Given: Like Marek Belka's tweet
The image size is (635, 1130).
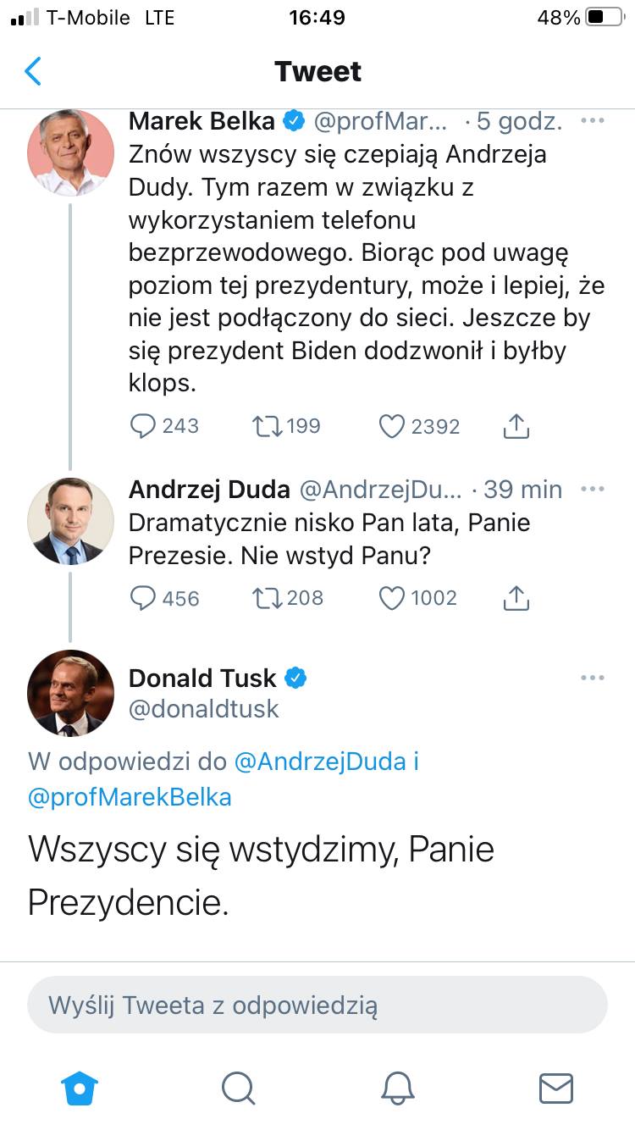Looking at the screenshot, I should pyautogui.click(x=391, y=426).
